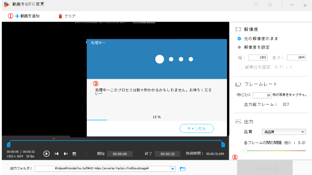Click the key registration icon

[x=255, y=5]
